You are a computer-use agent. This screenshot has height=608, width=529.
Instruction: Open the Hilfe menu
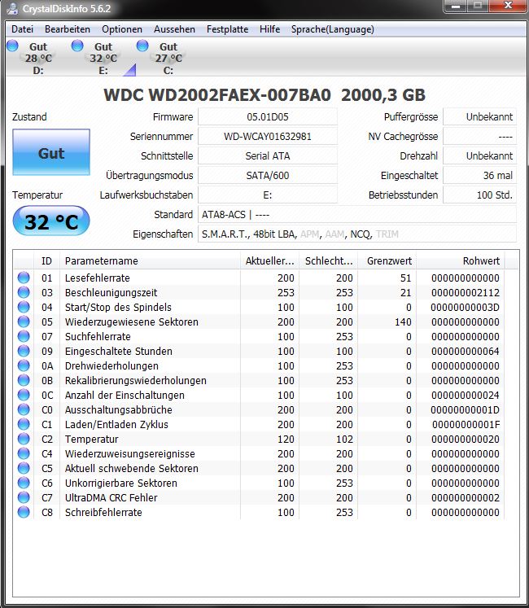270,29
